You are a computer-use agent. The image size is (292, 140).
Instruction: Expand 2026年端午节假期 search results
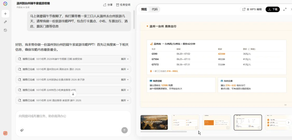(125, 59)
